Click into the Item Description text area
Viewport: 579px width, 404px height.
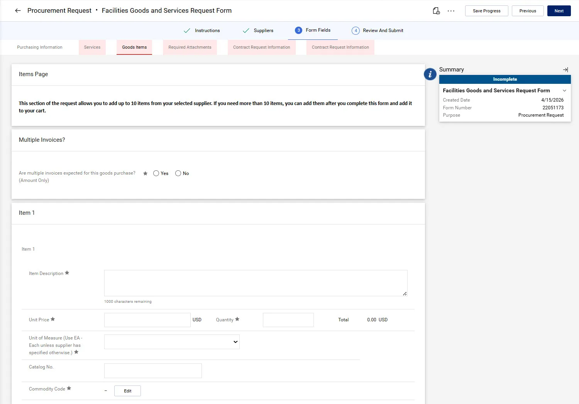coord(256,283)
